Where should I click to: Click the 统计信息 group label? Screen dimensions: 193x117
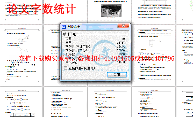(69, 34)
